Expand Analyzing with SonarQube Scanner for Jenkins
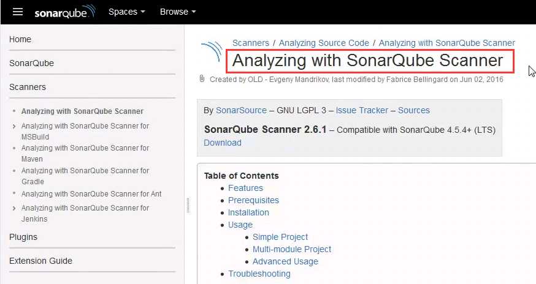 point(14,208)
